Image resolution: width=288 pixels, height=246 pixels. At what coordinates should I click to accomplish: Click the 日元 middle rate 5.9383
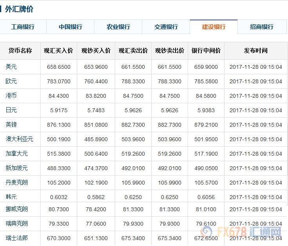tap(206, 110)
